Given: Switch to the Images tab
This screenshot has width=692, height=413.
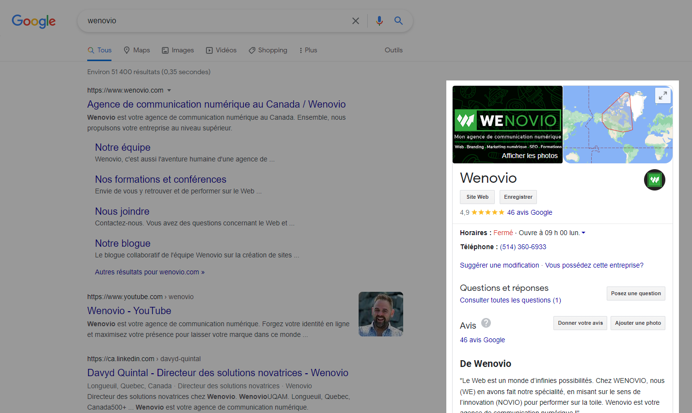Looking at the screenshot, I should pos(178,50).
